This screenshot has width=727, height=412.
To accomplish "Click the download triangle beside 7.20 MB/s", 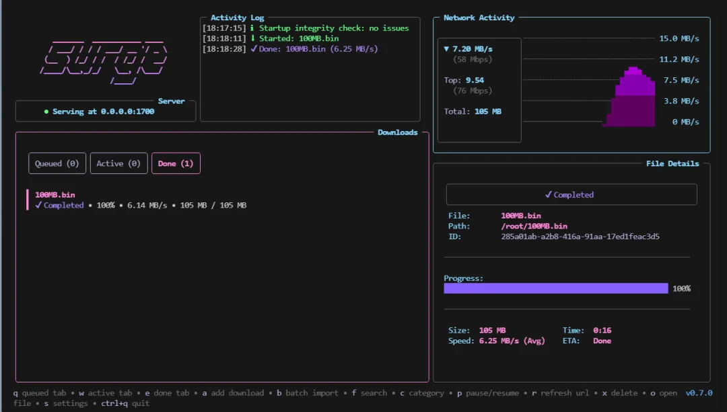I will pos(446,48).
